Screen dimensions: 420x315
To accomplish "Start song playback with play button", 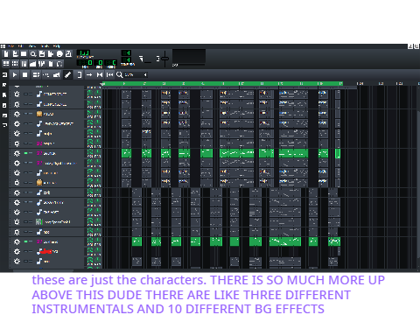I will coord(15,75).
